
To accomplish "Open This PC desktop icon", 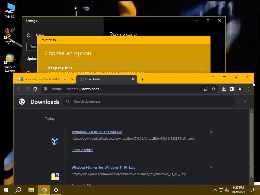I will [x=10, y=11].
